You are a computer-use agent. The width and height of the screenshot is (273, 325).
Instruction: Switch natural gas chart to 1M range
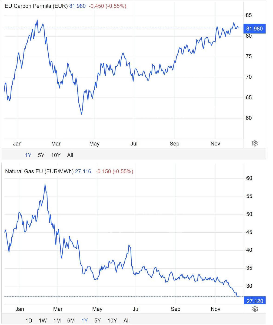coord(57,321)
